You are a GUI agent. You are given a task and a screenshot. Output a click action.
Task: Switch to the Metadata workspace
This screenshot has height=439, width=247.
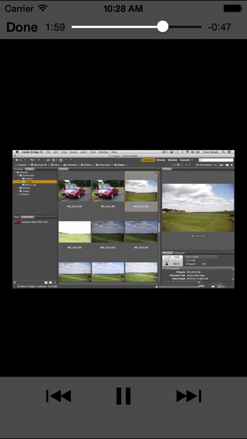coord(173,160)
